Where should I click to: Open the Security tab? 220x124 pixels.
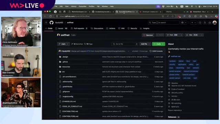tap(132, 28)
